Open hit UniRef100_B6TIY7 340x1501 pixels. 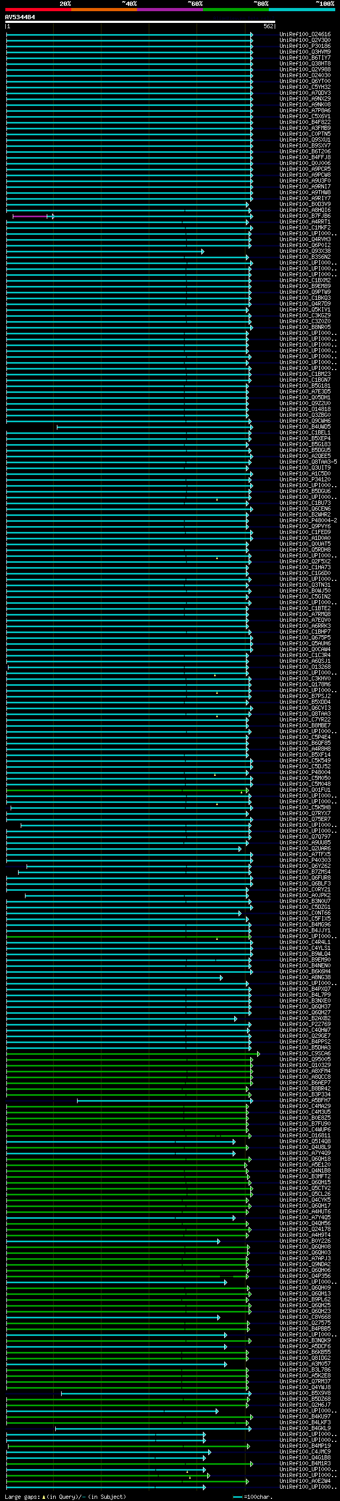(x=305, y=58)
